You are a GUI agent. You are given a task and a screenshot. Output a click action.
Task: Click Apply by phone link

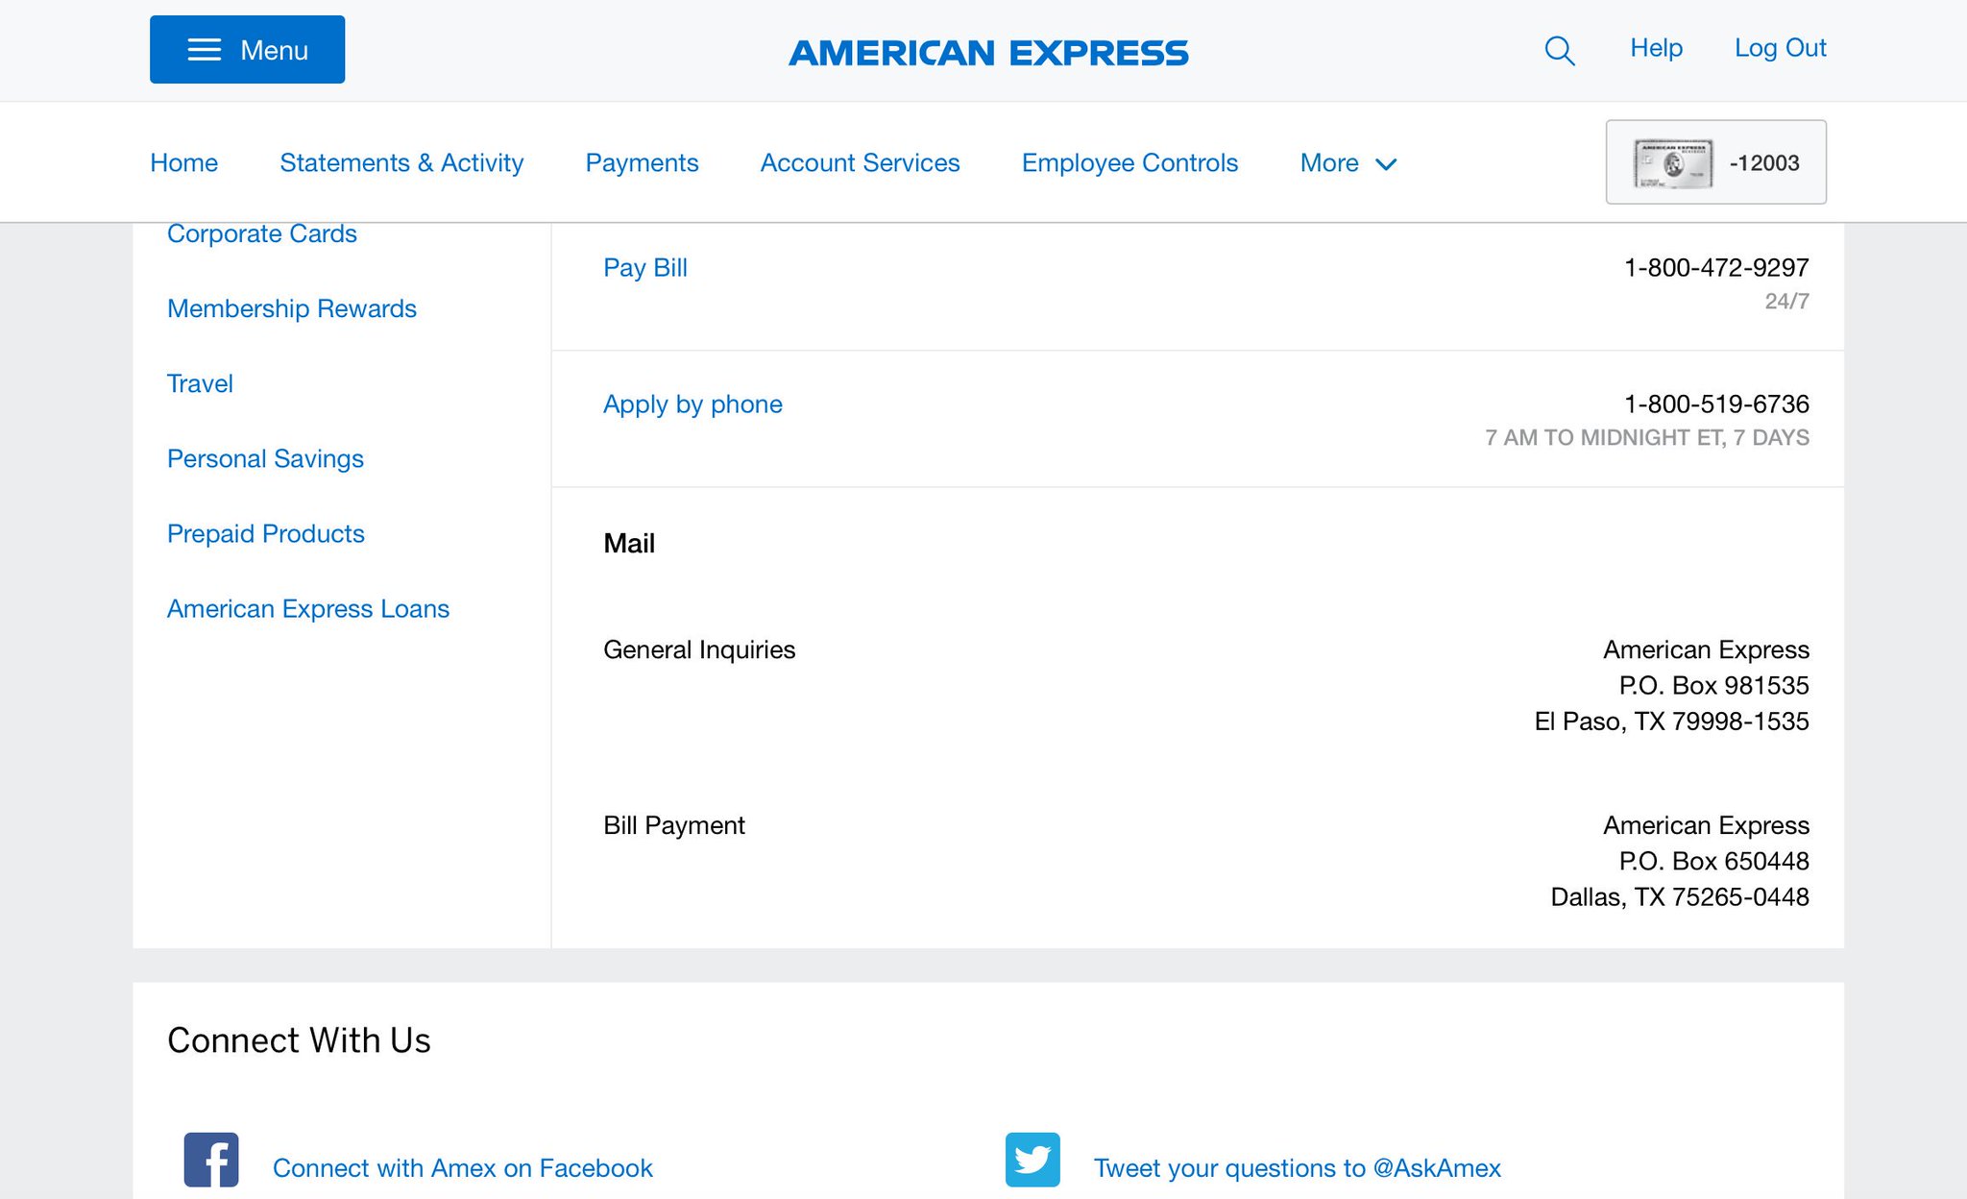(692, 404)
